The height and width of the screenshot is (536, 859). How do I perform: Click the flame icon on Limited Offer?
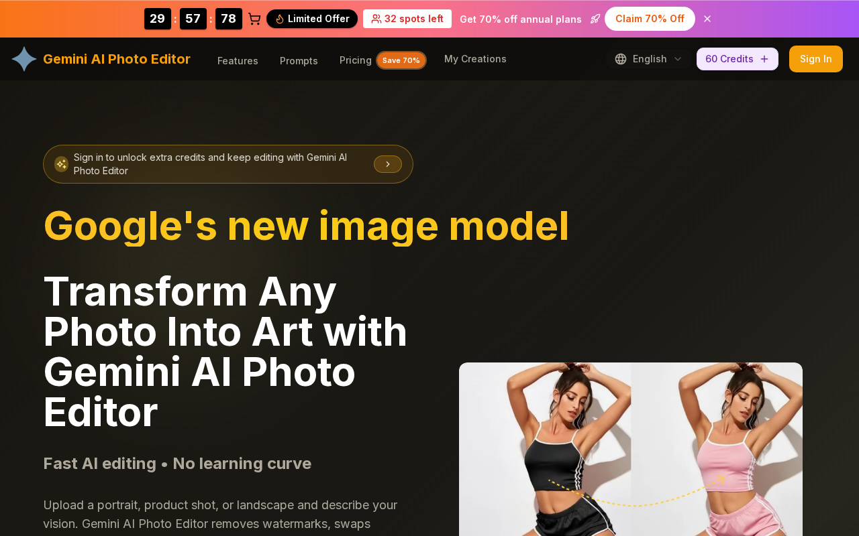point(280,19)
